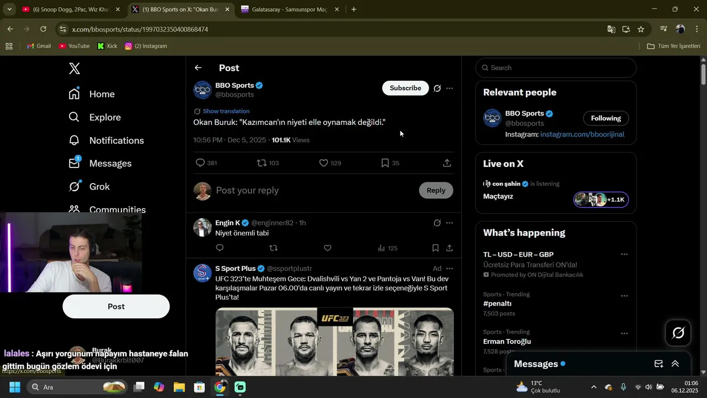Bookmark Engin K's comment
Viewport: 707px width, 398px height.
tap(435, 248)
